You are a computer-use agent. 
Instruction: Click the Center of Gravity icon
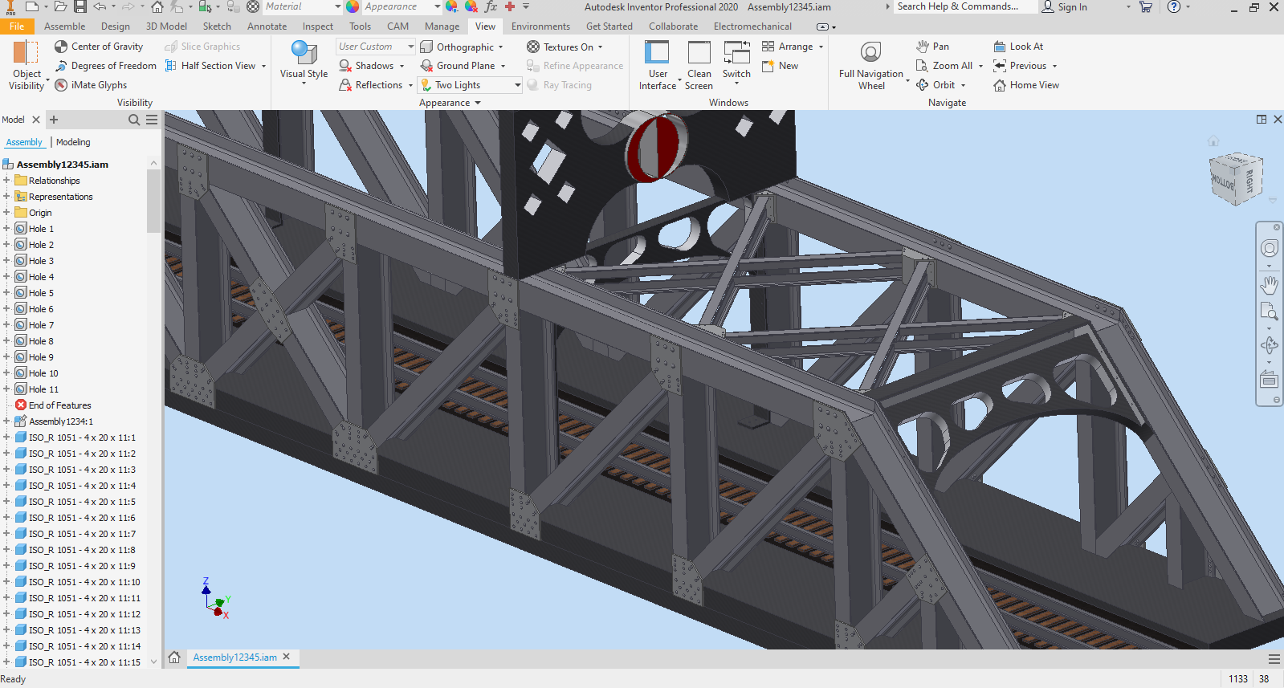click(x=61, y=47)
